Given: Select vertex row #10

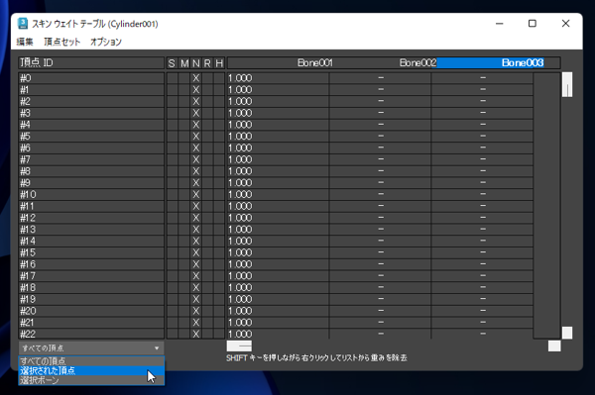Looking at the screenshot, I should [91, 195].
